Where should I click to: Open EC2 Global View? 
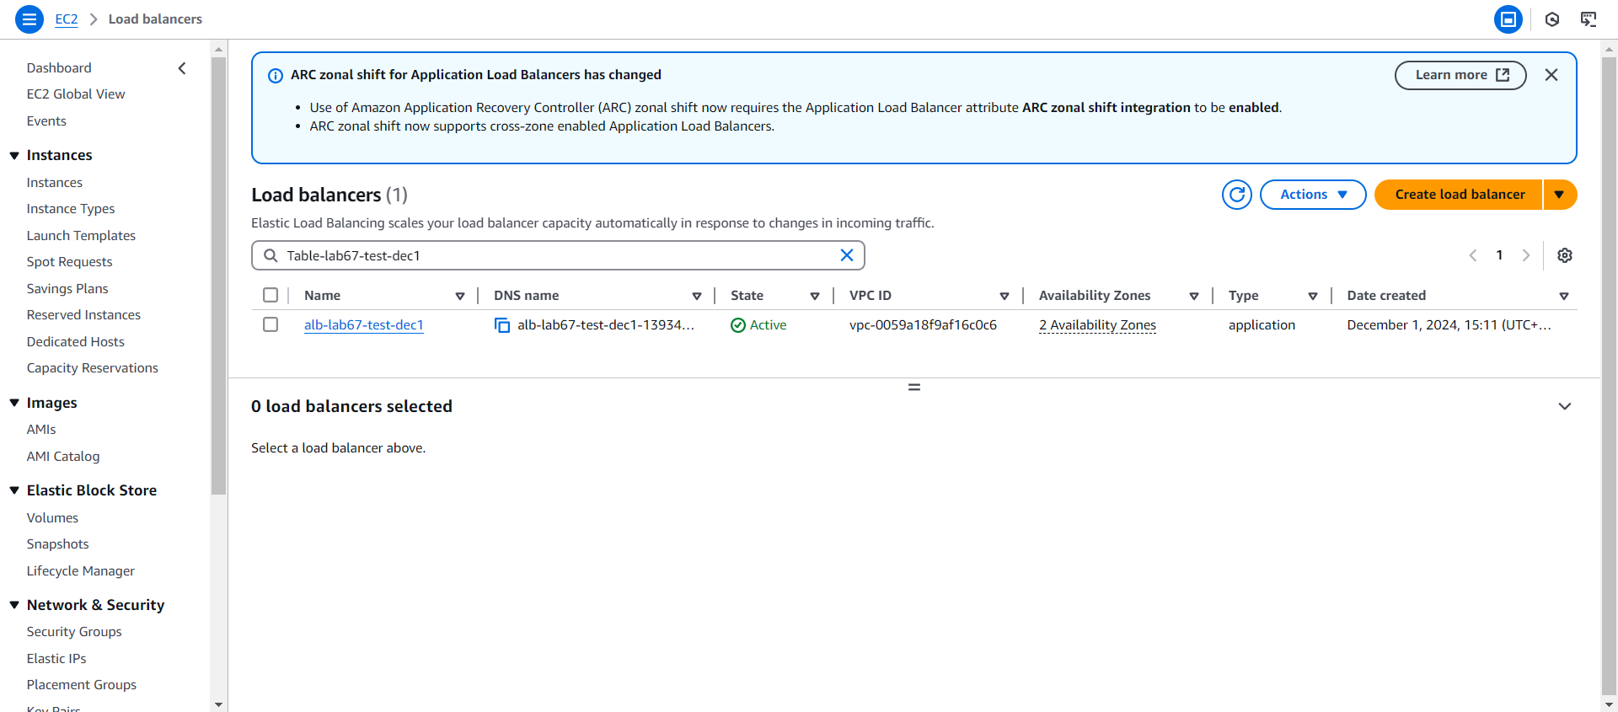76,94
